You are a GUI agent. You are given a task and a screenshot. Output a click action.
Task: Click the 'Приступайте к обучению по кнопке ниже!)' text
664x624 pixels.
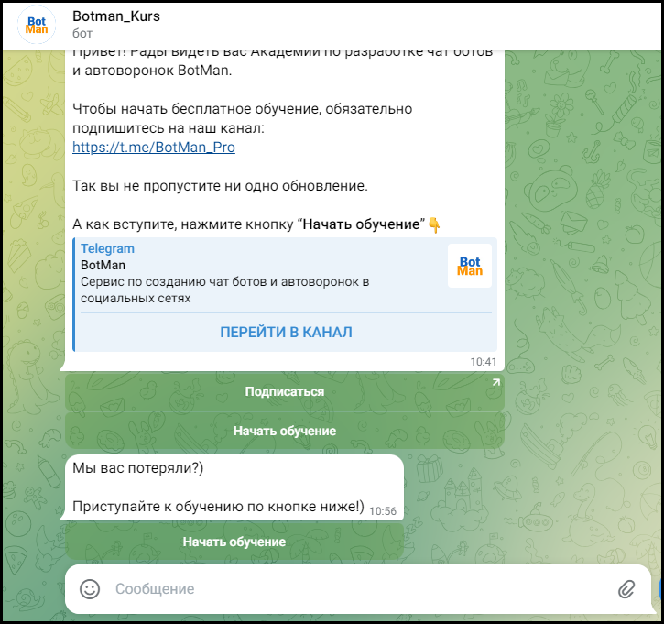point(218,506)
